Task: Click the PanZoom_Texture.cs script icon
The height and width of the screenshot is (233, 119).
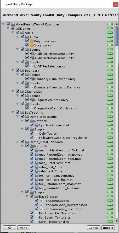Action: point(37,218)
